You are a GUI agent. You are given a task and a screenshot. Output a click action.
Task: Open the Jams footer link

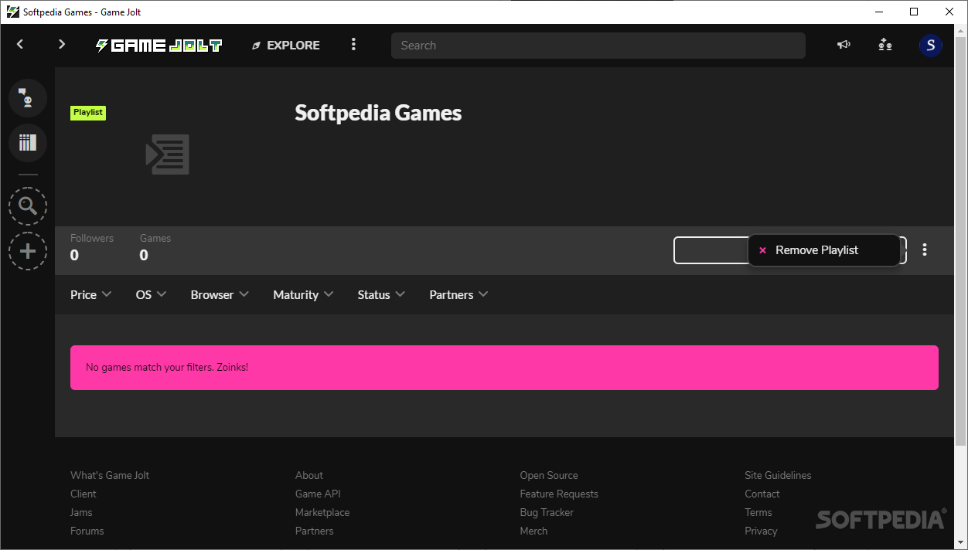click(x=81, y=512)
